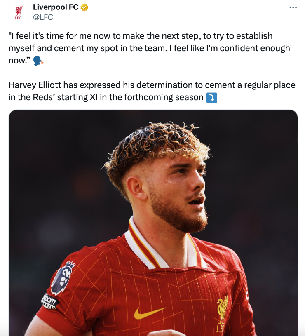Click the speaking head emoji
Image resolution: width=305 pixels, height=336 pixels.
[x=38, y=61]
